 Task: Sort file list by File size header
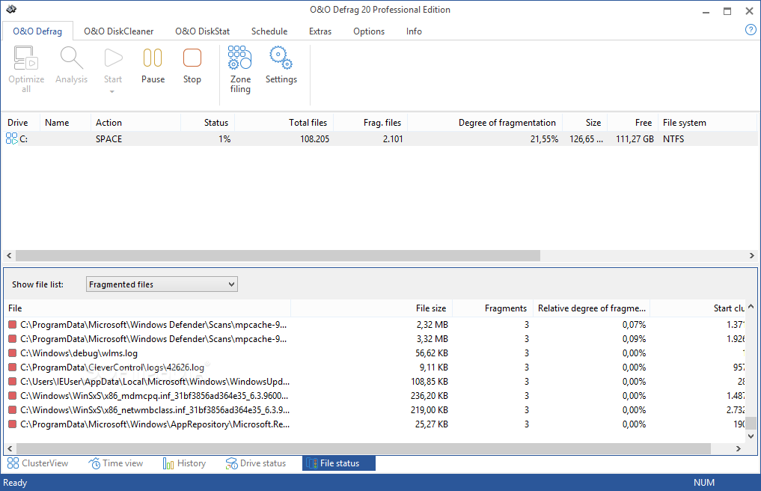point(372,308)
